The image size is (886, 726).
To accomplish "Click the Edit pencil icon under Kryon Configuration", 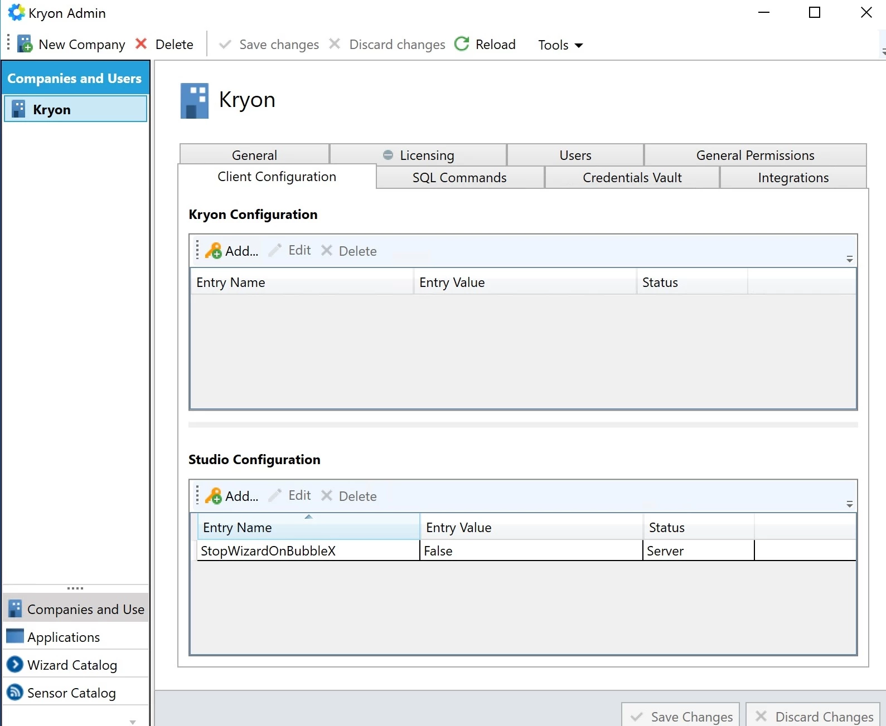I will [275, 250].
